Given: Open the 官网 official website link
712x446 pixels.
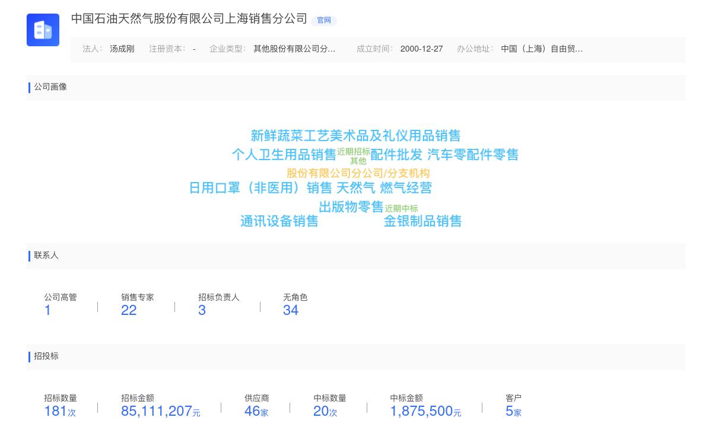Looking at the screenshot, I should pyautogui.click(x=324, y=20).
